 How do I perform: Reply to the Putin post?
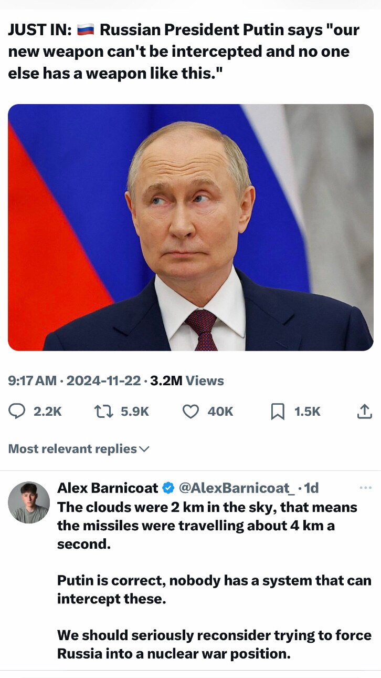coord(15,412)
